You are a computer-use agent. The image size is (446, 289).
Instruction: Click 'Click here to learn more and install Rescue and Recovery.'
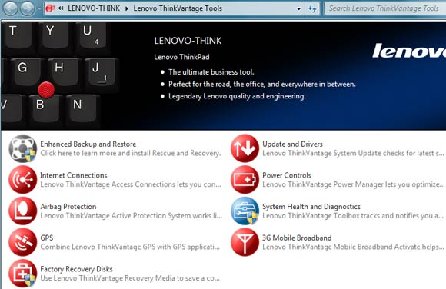(x=131, y=153)
